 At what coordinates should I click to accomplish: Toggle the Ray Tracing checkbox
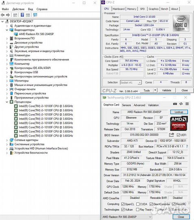[x=138, y=210]
